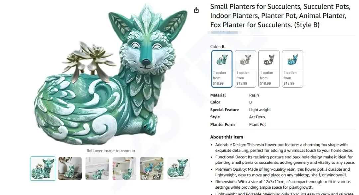Viewport: 359px width, 195px height.
Task: Click the product title text
Action: coord(281,16)
